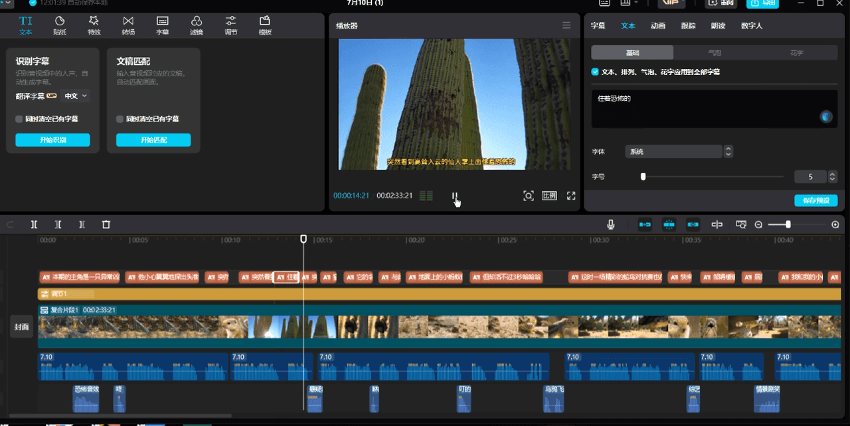
Task: Click the fullscreen preview icon in player
Action: click(571, 196)
